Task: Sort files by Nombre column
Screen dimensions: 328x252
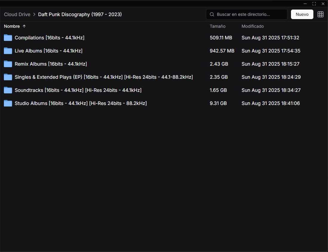Action: pyautogui.click(x=12, y=26)
